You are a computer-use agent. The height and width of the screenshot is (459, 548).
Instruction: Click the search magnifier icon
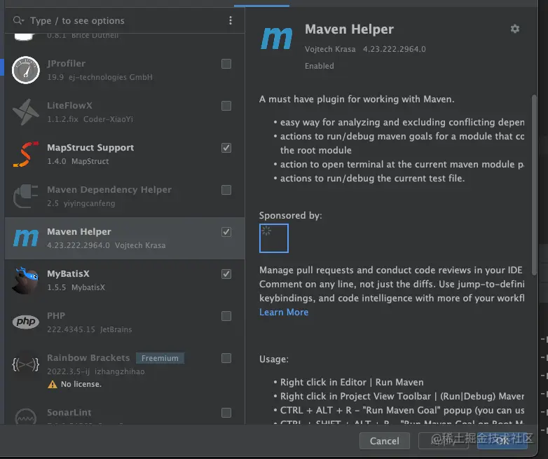[x=18, y=20]
